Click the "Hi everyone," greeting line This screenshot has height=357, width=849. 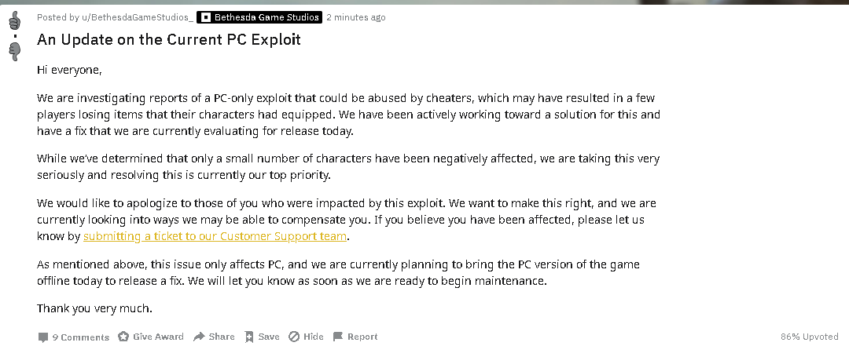point(69,70)
